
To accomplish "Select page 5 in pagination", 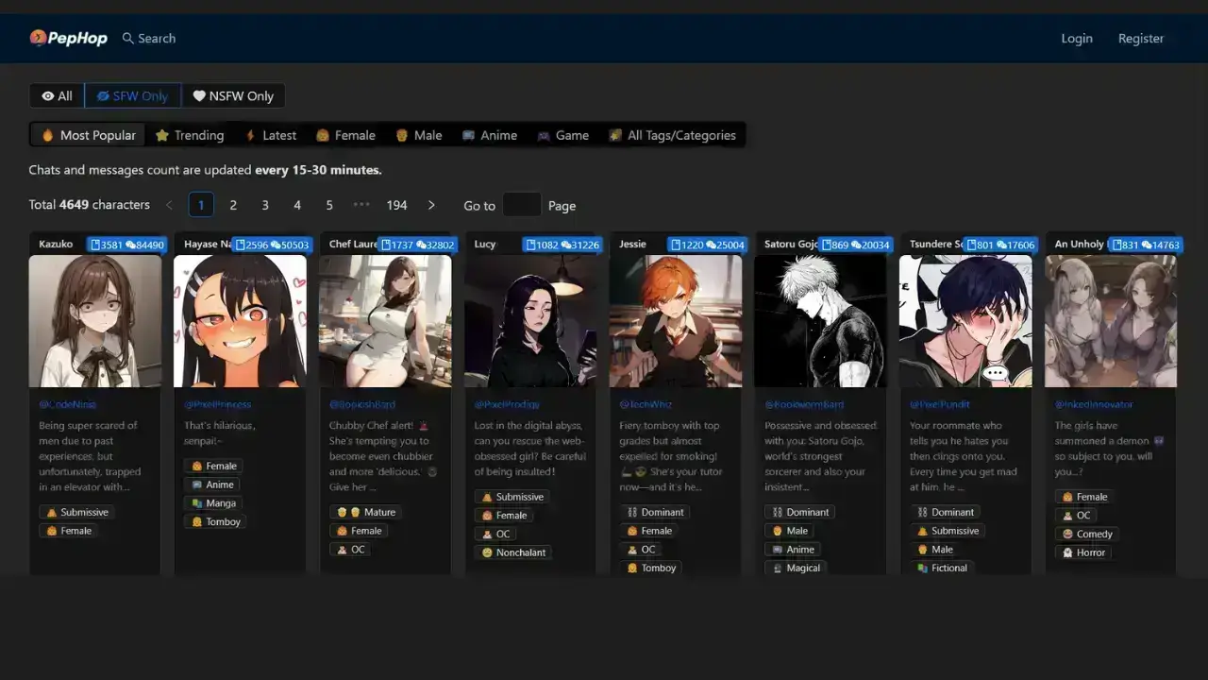I will pyautogui.click(x=329, y=205).
